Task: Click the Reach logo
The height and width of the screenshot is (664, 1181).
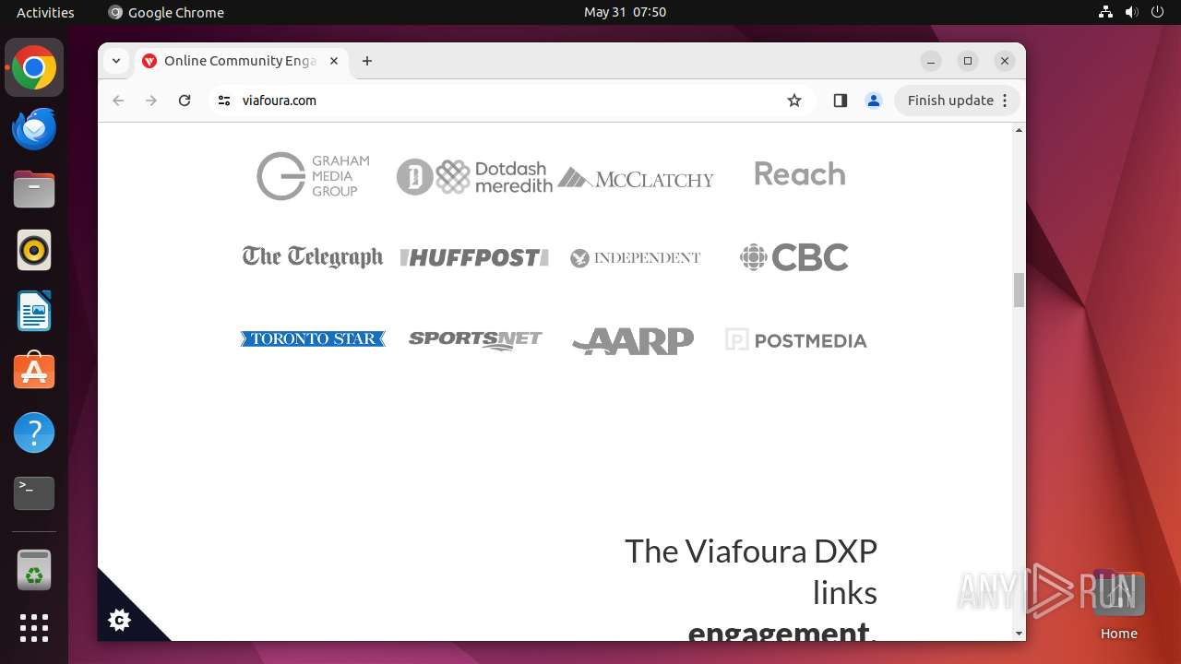Action: coord(800,173)
